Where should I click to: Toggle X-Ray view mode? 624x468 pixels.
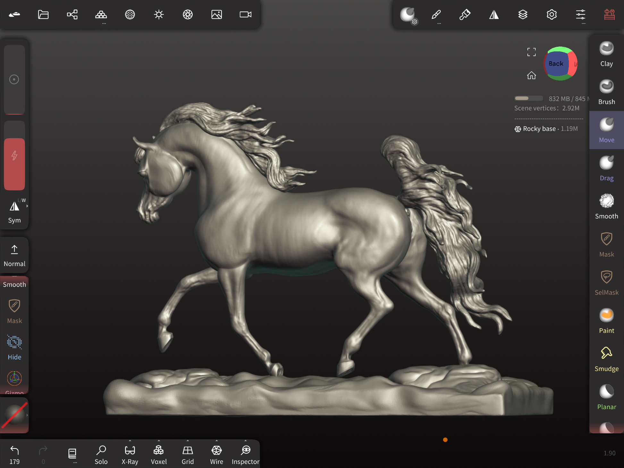pos(130,454)
